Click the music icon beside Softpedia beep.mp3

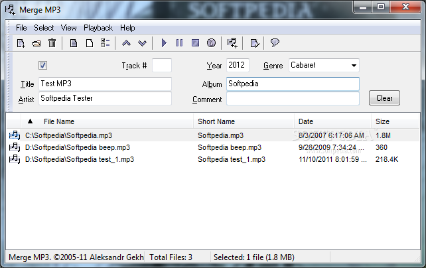pyautogui.click(x=15, y=147)
